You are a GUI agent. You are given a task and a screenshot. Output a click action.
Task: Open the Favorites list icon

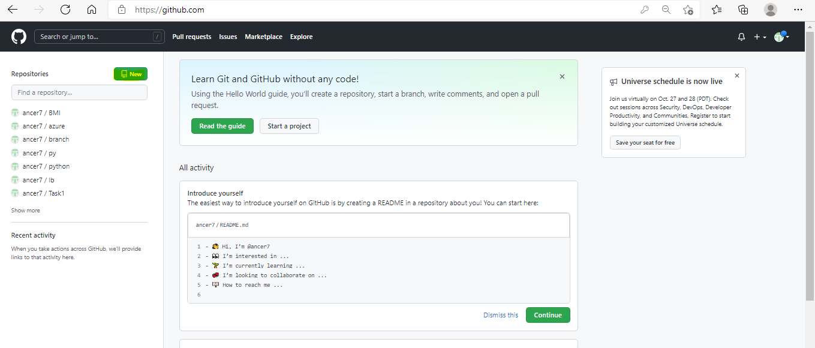(717, 10)
